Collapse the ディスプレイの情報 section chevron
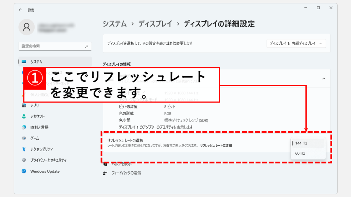 (x=324, y=78)
